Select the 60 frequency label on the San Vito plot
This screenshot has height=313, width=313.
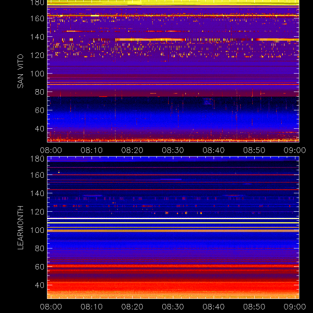40,110
